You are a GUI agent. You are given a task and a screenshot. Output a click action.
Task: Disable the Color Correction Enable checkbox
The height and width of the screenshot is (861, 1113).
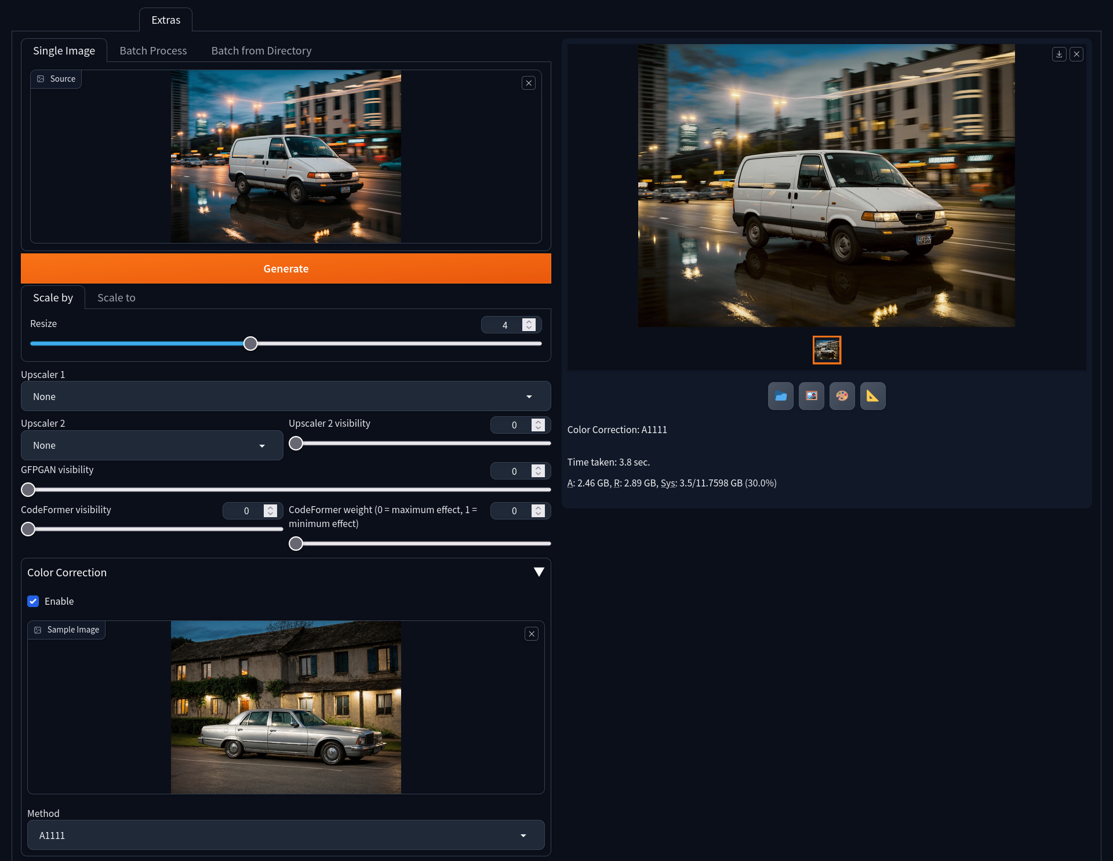(x=33, y=601)
